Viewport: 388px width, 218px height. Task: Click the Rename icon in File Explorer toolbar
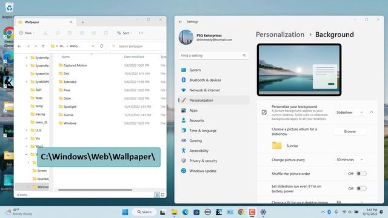click(82, 33)
